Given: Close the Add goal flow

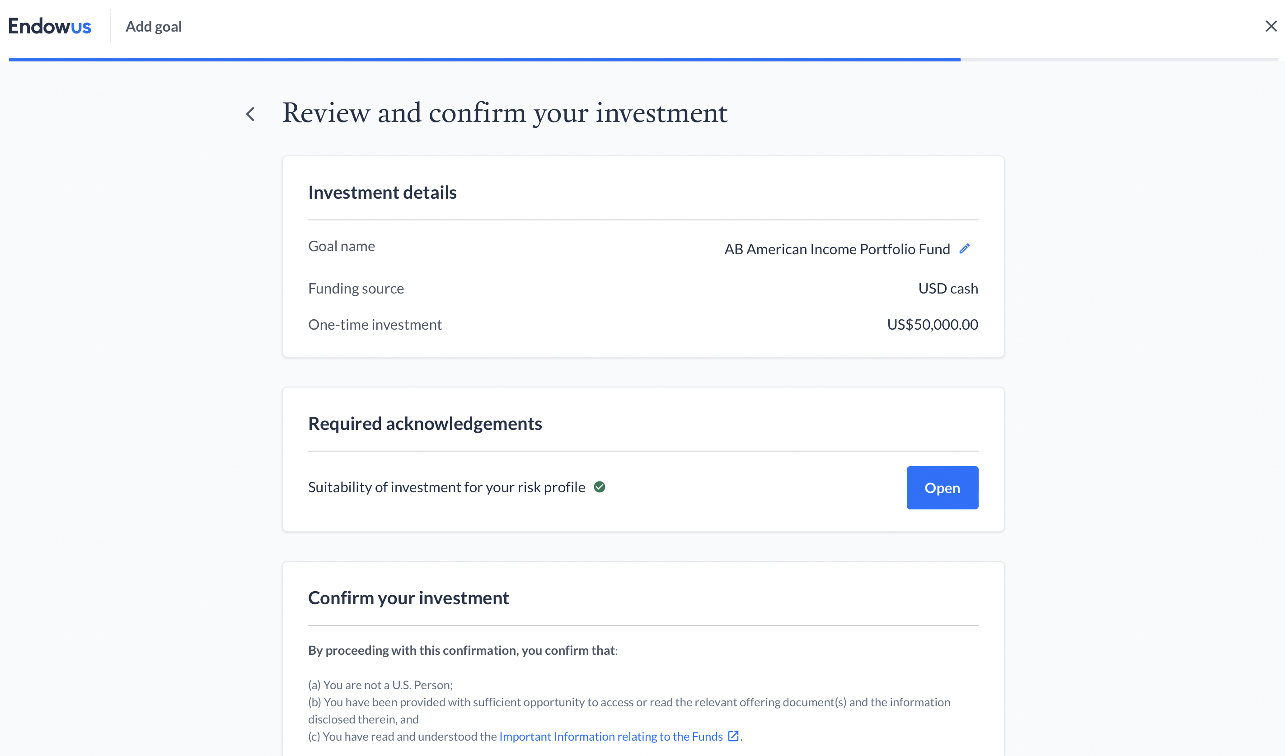Looking at the screenshot, I should point(1271,27).
